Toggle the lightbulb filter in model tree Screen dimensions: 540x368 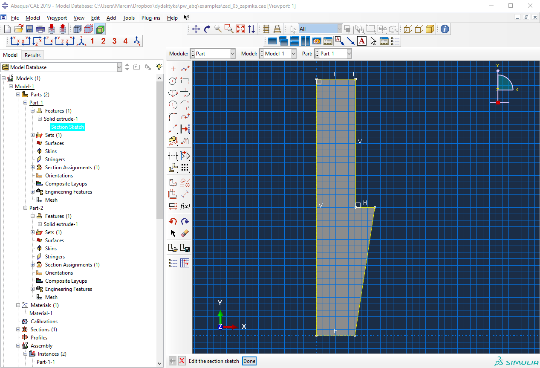(159, 67)
